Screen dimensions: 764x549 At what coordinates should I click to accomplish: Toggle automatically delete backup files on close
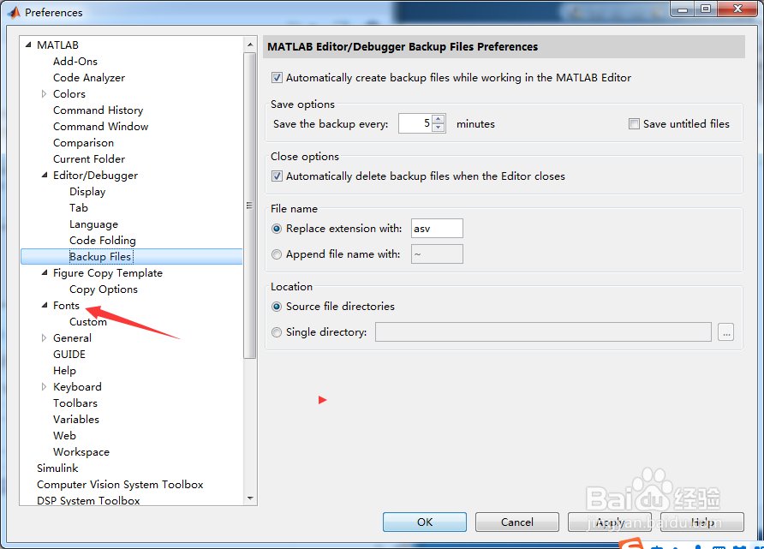277,176
